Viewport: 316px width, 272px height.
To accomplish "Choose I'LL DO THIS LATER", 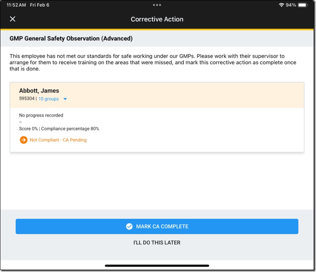I will coord(157,243).
